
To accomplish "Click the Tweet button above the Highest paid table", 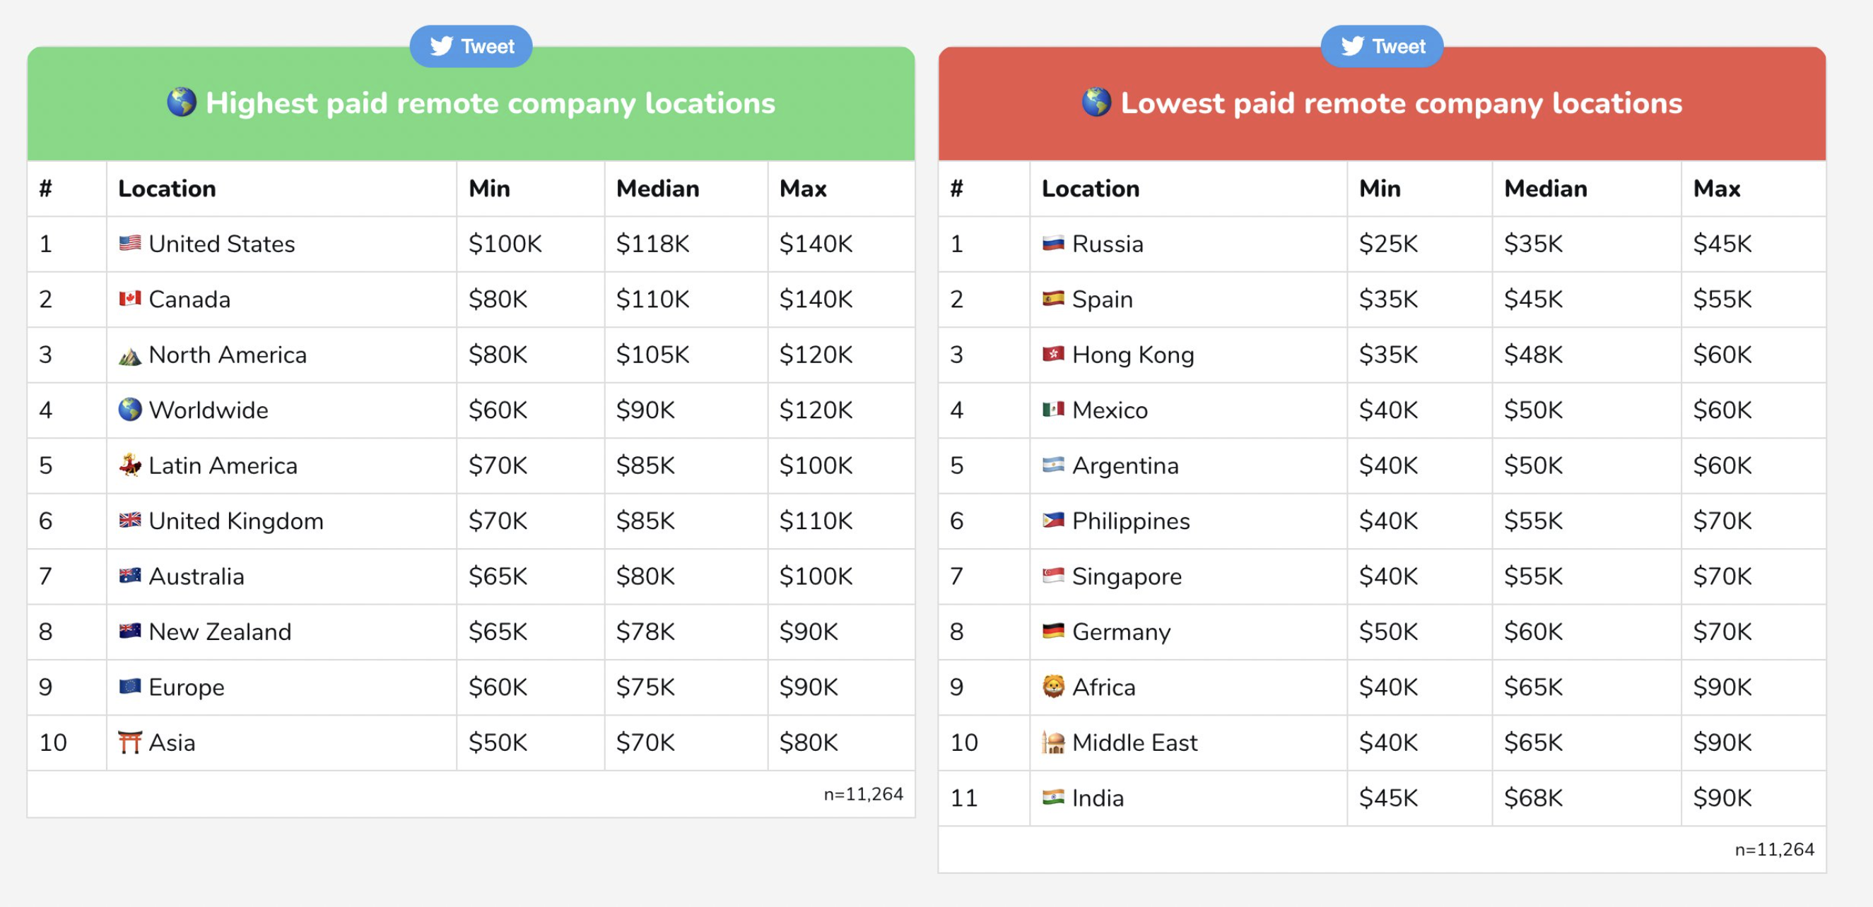I will pyautogui.click(x=471, y=47).
